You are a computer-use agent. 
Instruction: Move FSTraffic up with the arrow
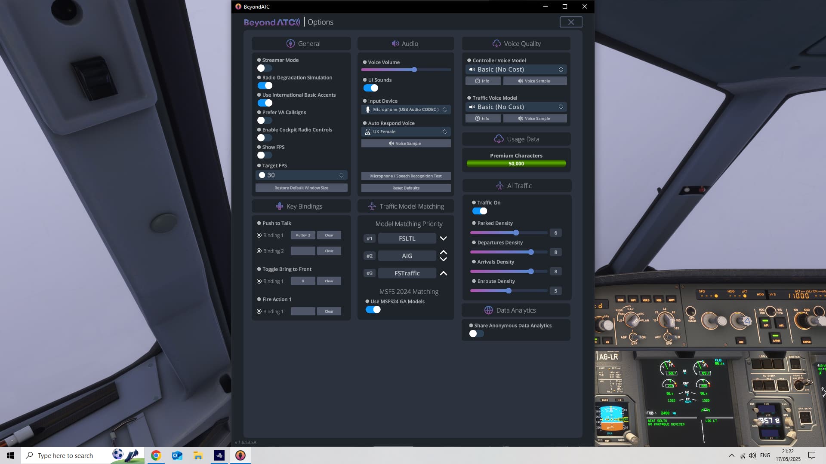coord(443,273)
